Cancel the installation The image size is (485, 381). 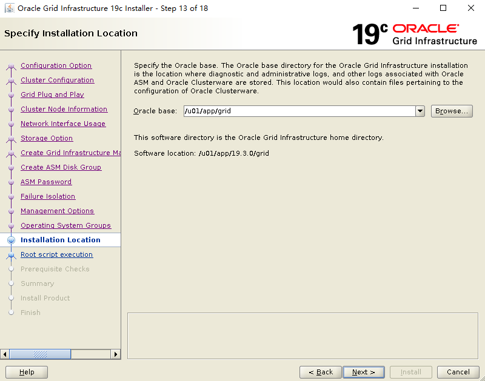pyautogui.click(x=458, y=372)
